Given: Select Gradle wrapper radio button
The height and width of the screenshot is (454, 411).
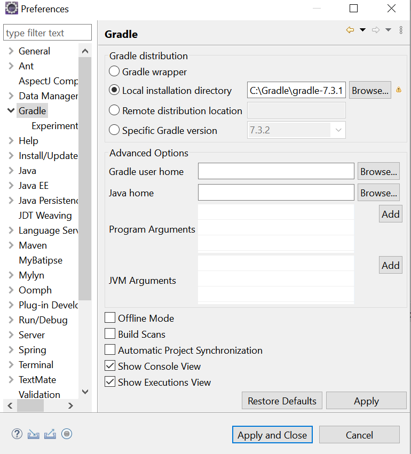Looking at the screenshot, I should point(114,71).
